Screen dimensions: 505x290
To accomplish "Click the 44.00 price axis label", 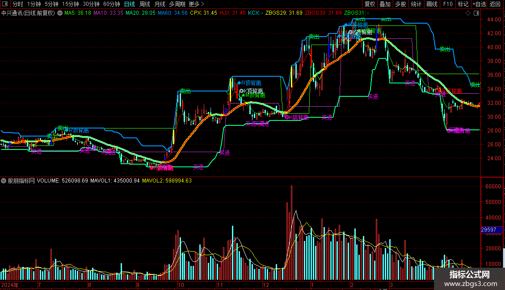I will click(x=494, y=19).
